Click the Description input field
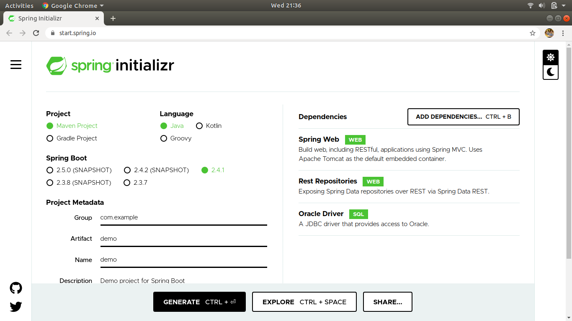 point(183,280)
